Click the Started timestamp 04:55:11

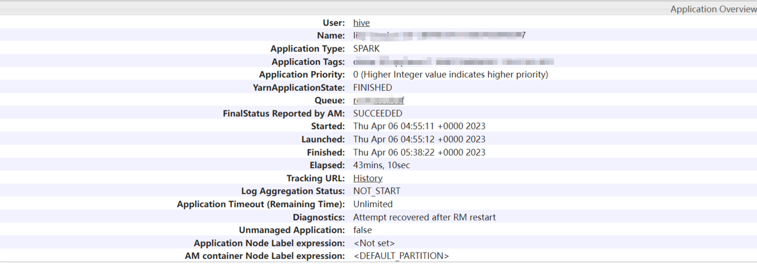[419, 126]
